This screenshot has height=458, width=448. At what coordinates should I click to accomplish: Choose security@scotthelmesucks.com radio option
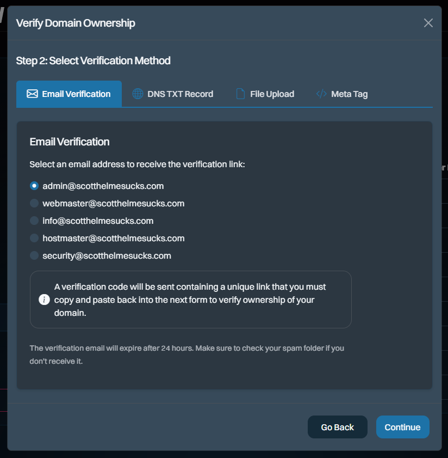(34, 255)
